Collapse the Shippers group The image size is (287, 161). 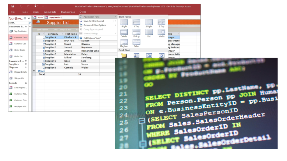point(26,67)
